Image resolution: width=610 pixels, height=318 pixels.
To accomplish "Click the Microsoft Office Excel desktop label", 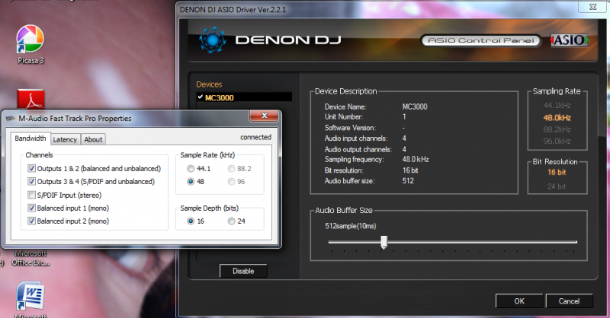I will pos(30,258).
